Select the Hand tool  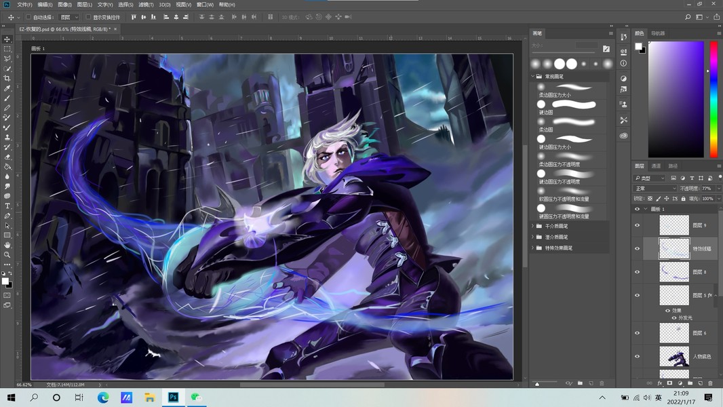click(7, 245)
